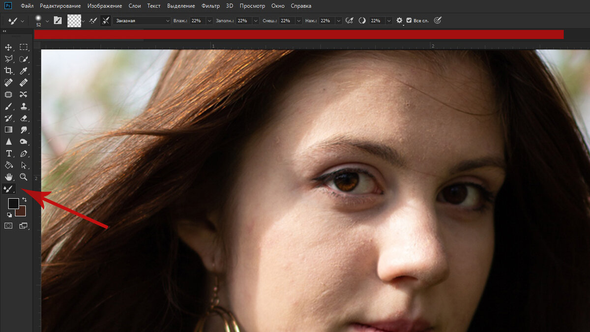Select the Crop tool
The image size is (590, 332).
click(x=8, y=71)
